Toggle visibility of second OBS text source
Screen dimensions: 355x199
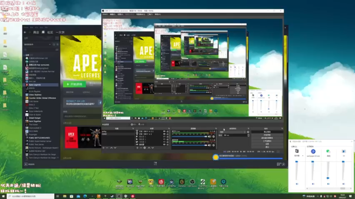(x=164, y=134)
